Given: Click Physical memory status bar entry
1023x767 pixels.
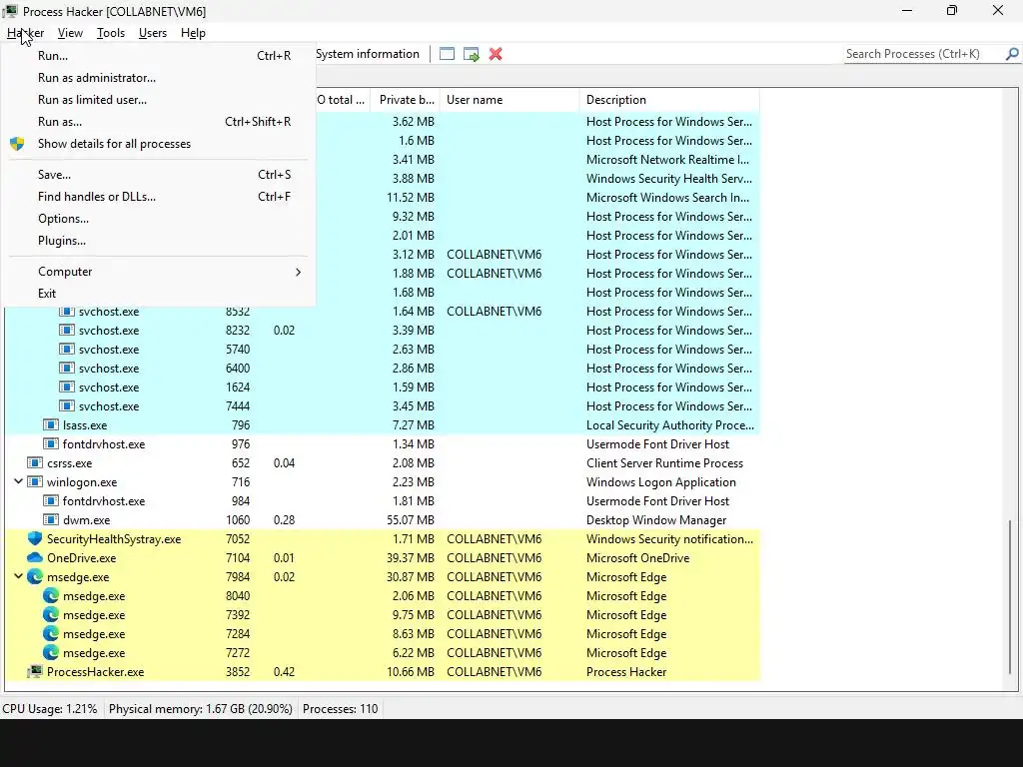Looking at the screenshot, I should point(200,709).
